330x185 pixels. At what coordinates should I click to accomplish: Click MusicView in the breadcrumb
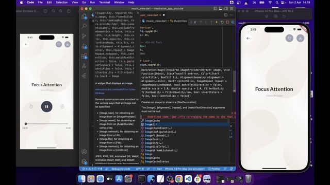point(180,21)
